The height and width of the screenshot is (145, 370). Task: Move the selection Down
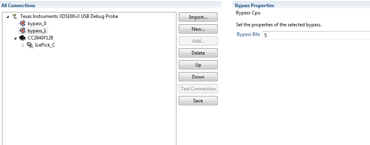click(198, 76)
